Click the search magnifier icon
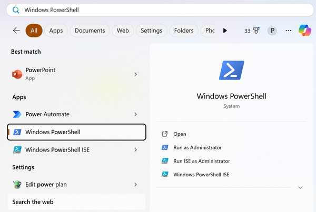This screenshot has height=212, width=316. [x=16, y=10]
